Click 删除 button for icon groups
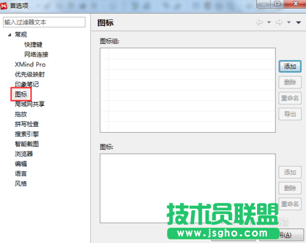The image size is (306, 243). tap(290, 82)
